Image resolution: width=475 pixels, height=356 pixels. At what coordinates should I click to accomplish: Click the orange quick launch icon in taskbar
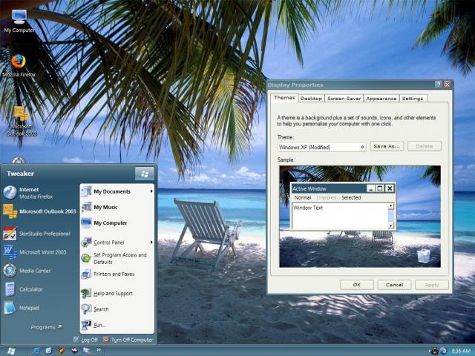coord(62,351)
